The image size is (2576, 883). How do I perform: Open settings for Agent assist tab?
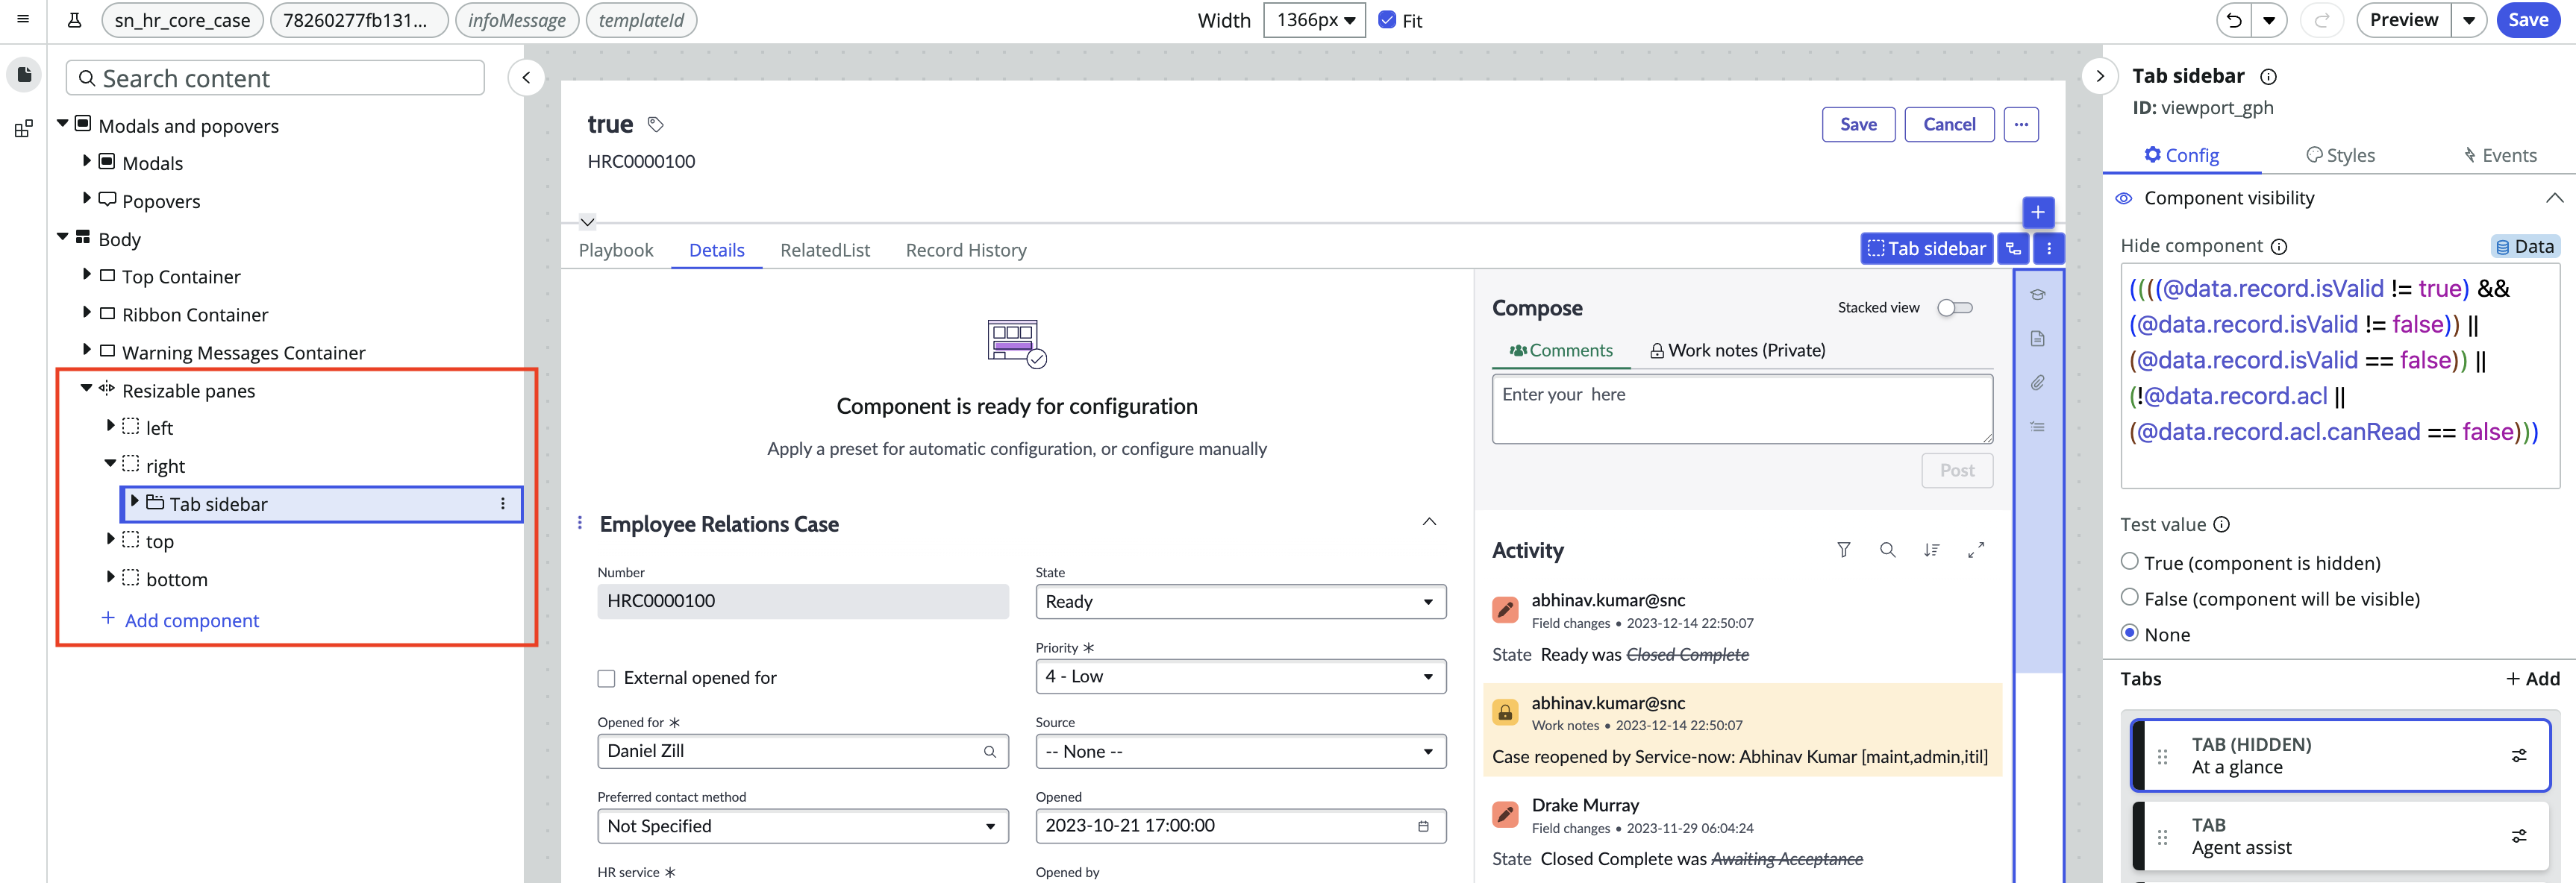pos(2519,836)
